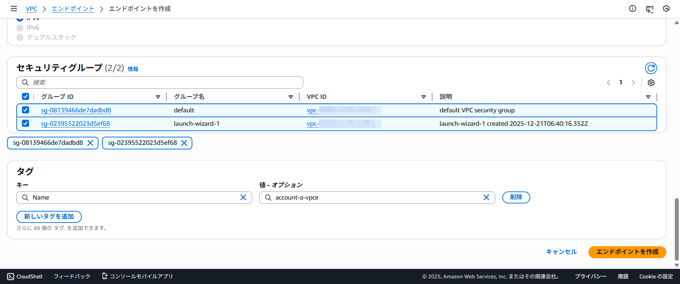
Task: Sort by the VPC ID column arrow
Action: tap(424, 97)
